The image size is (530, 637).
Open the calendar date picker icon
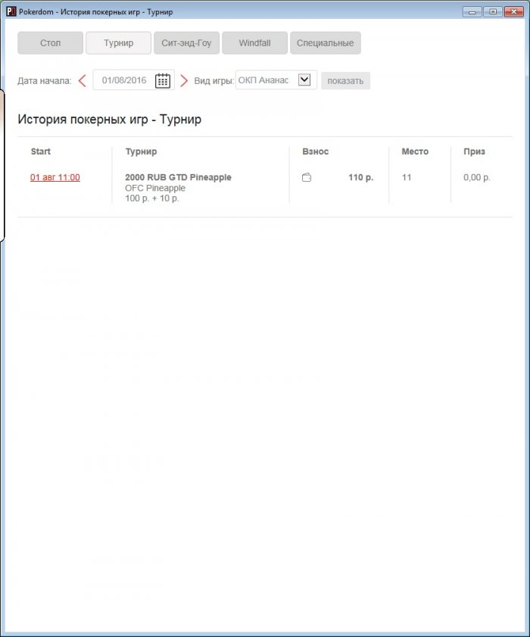(163, 80)
